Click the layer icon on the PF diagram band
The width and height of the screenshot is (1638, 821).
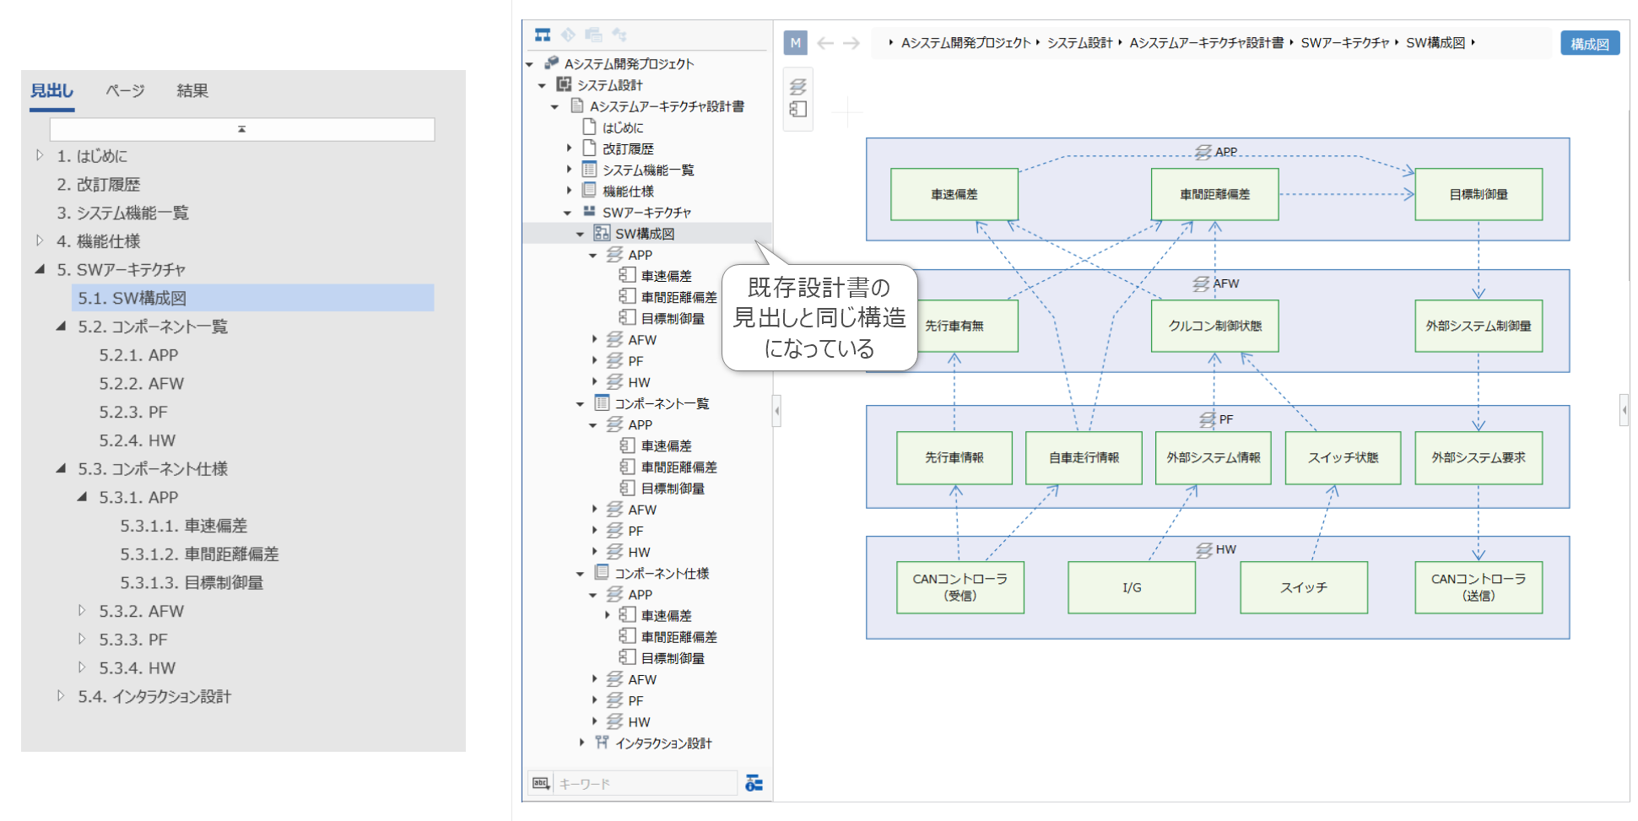[x=1208, y=419]
